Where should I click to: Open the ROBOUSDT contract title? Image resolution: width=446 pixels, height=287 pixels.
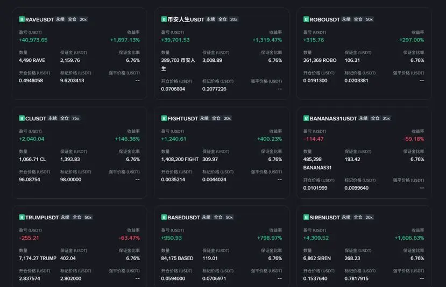coord(324,19)
